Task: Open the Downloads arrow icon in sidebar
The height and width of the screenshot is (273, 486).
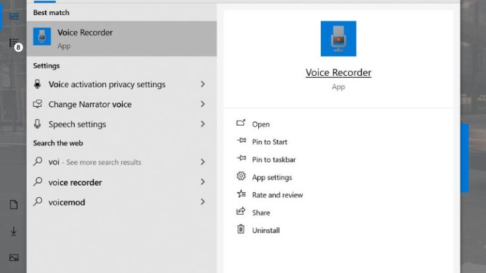Action: pos(13,231)
